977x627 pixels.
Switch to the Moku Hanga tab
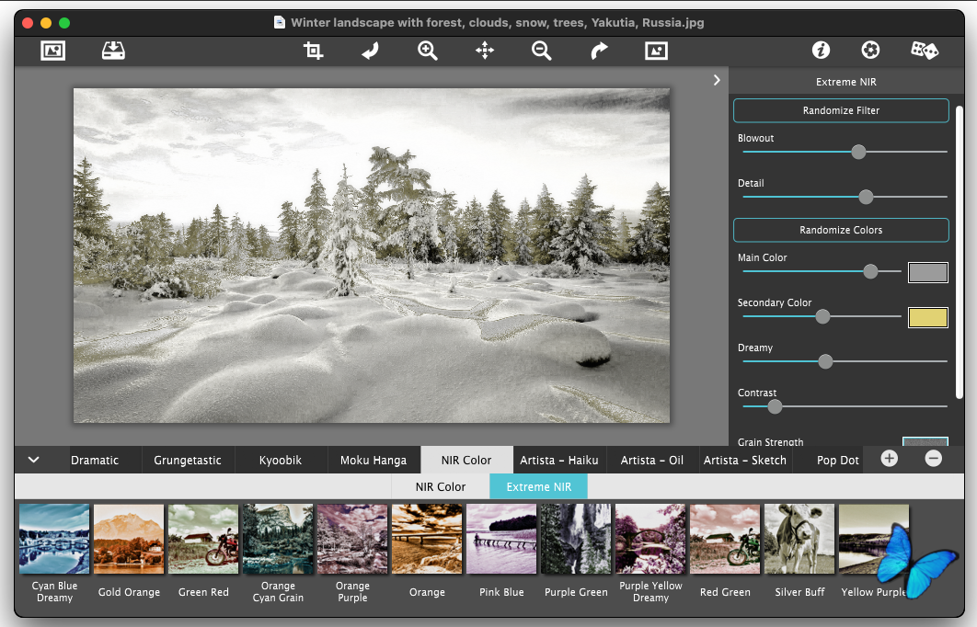point(373,461)
